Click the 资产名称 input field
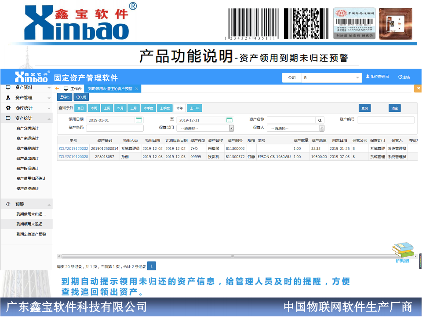 (291, 120)
